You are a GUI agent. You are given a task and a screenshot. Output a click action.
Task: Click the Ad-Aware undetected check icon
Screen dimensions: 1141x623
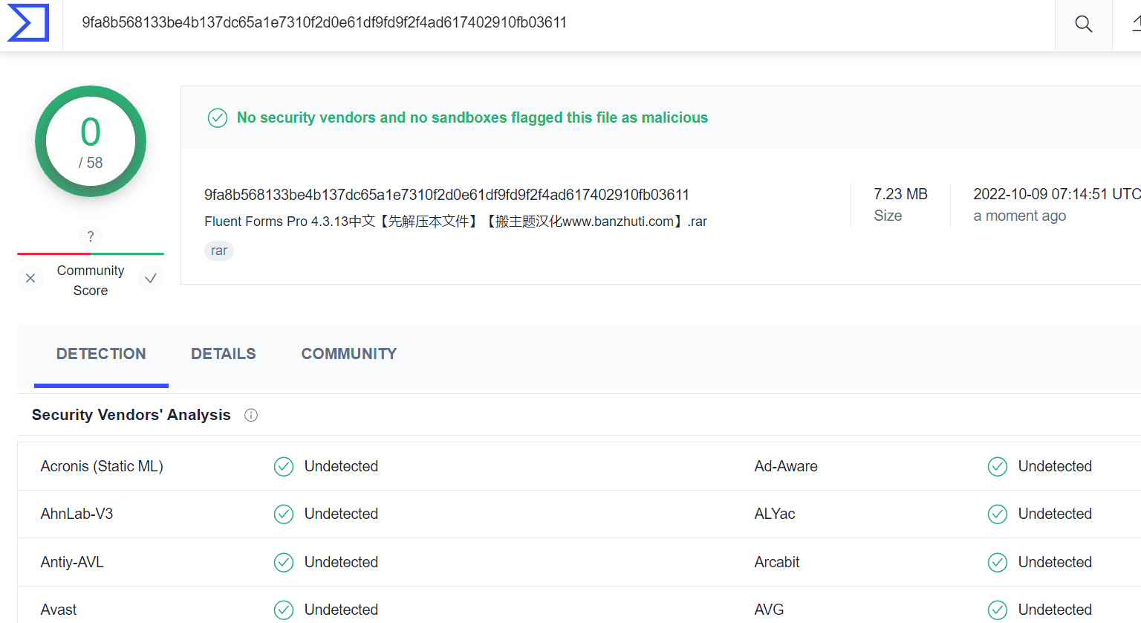click(998, 466)
